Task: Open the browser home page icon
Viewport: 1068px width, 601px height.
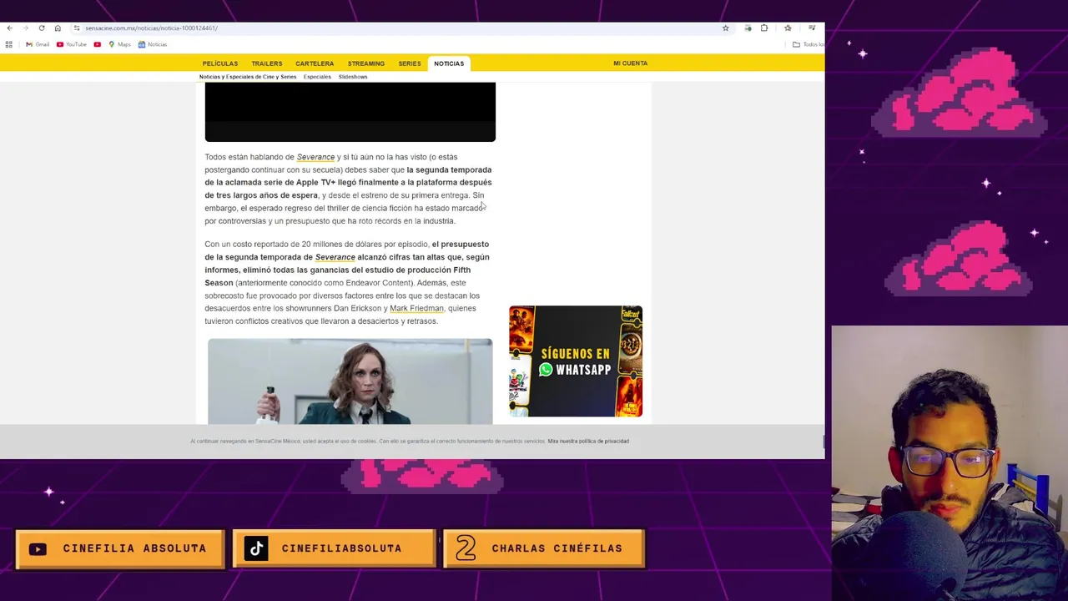Action: [58, 28]
